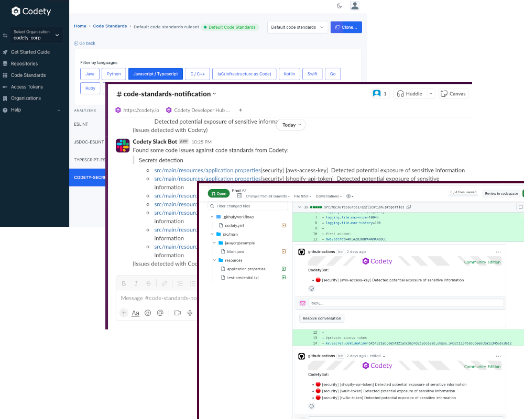The image size is (524, 419).
Task: Open code-standards-notification channel name dropdown
Action: (167, 94)
